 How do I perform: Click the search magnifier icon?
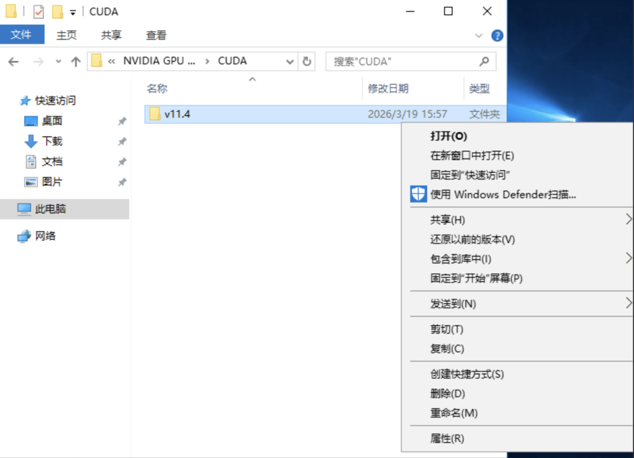(484, 61)
